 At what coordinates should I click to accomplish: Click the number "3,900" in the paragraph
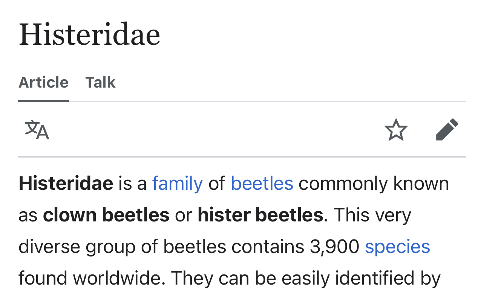pos(334,247)
